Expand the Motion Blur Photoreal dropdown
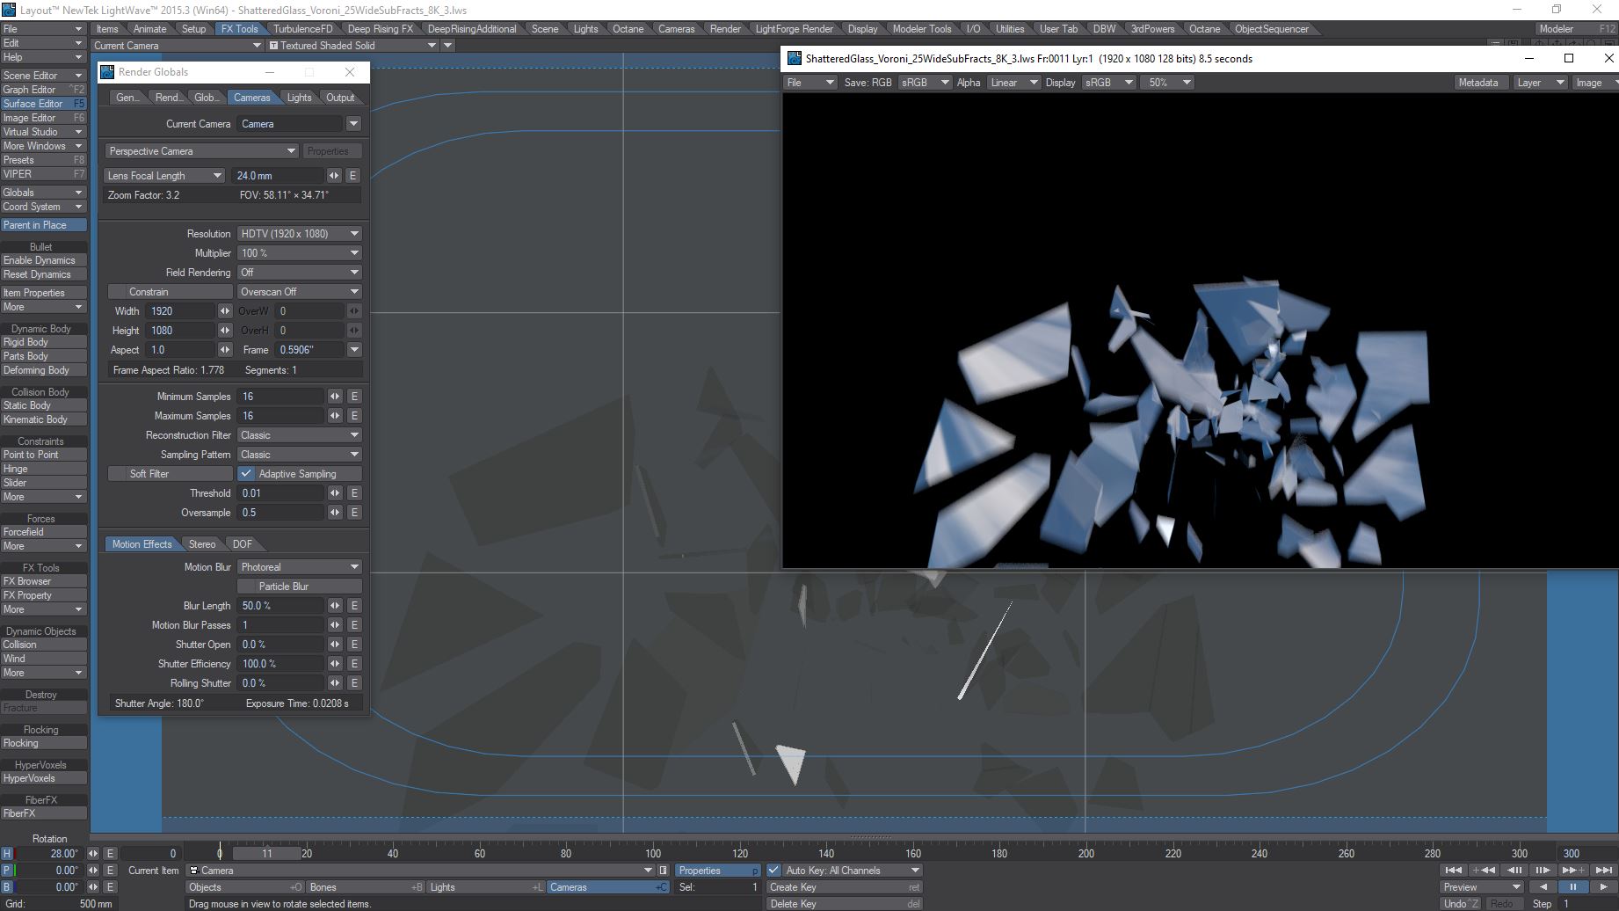This screenshot has width=1619, height=911. click(x=300, y=567)
